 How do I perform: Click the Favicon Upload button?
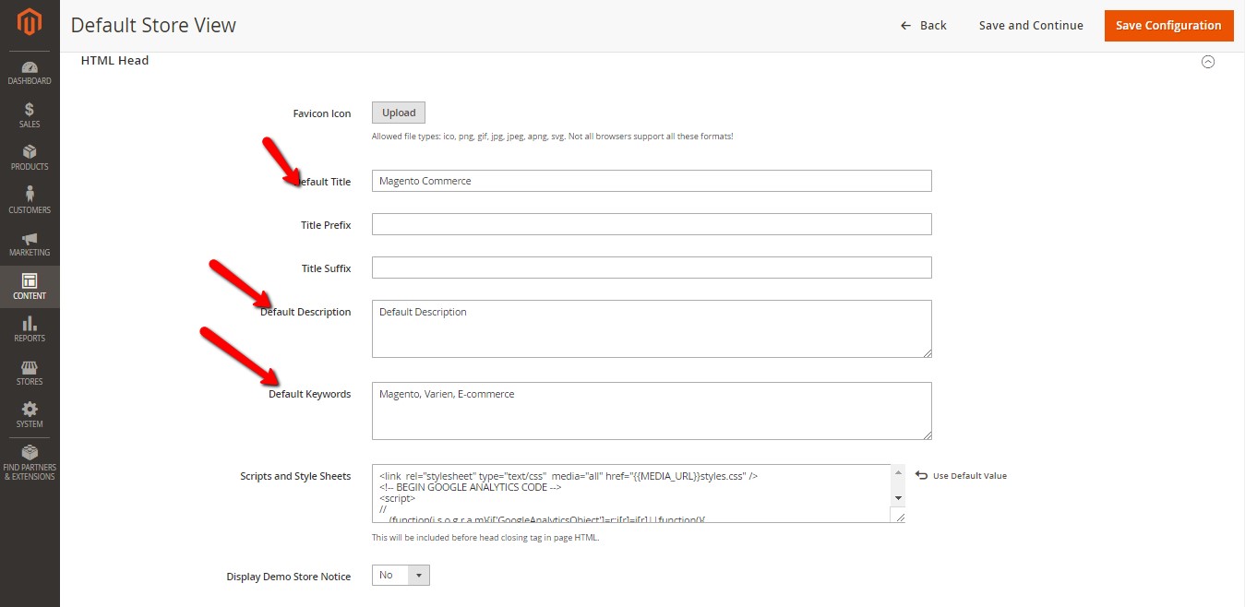pos(399,113)
